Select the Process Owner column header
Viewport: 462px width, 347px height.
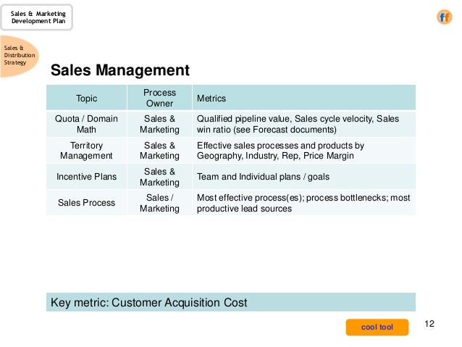(x=159, y=98)
